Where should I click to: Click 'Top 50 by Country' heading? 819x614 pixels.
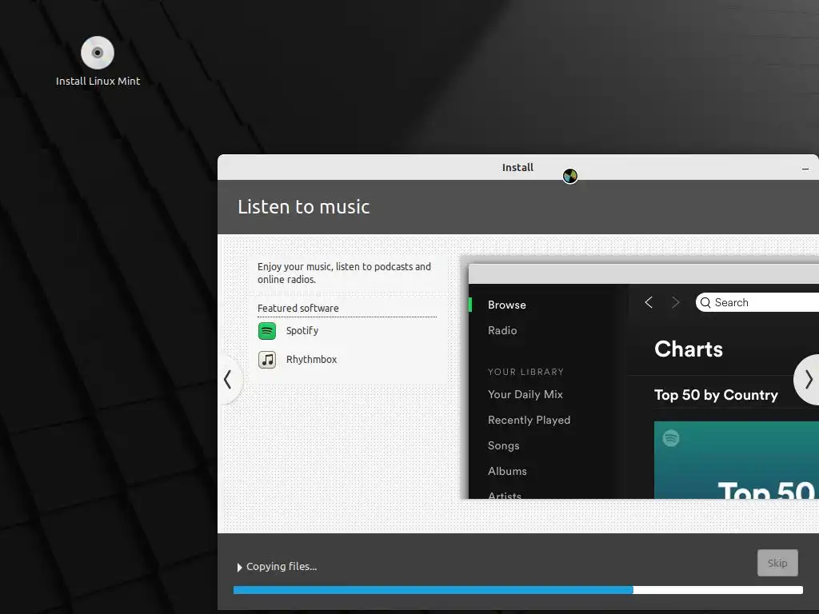tap(716, 395)
